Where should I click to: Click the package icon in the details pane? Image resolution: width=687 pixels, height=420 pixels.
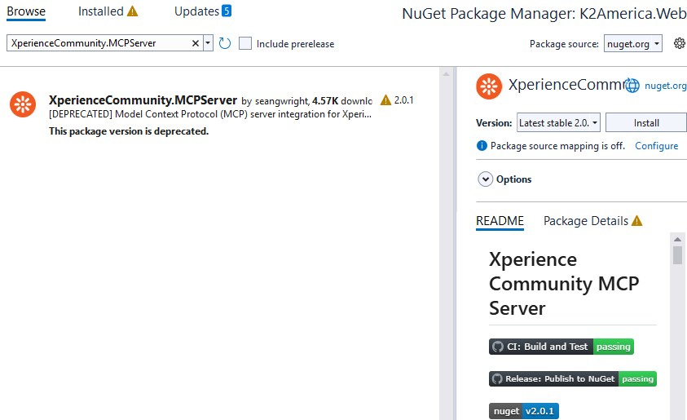[489, 86]
